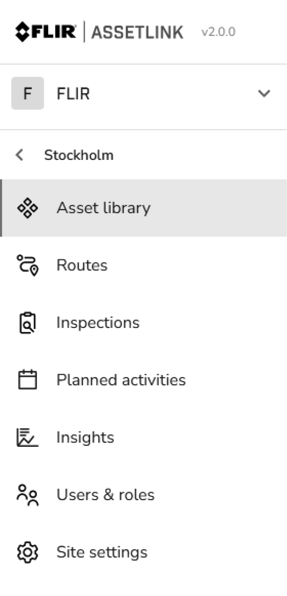Click the Users & roles people icon

pos(28,495)
